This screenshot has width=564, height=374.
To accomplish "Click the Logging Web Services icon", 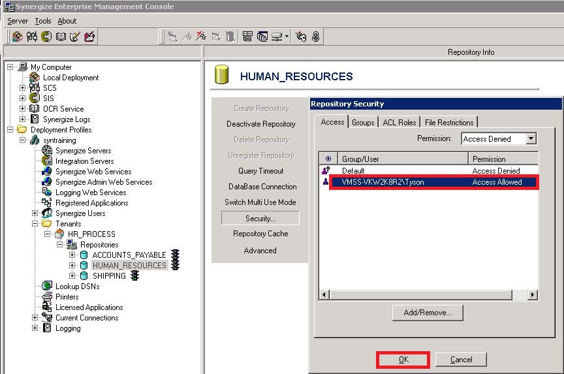I will (47, 192).
